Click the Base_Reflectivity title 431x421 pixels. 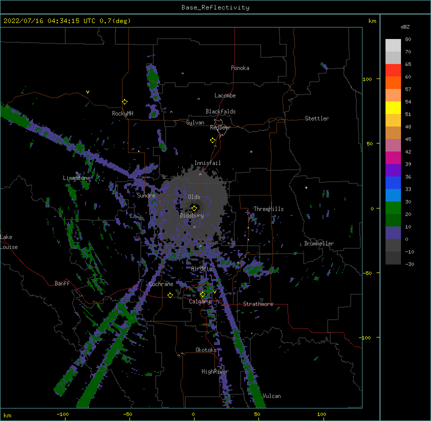pyautogui.click(x=215, y=7)
